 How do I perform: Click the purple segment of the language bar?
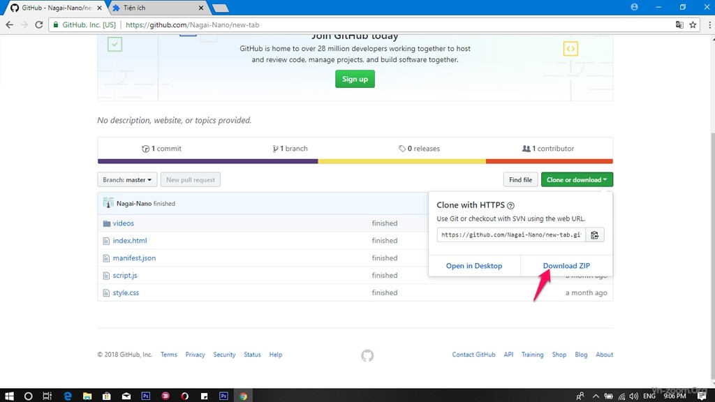(x=208, y=161)
